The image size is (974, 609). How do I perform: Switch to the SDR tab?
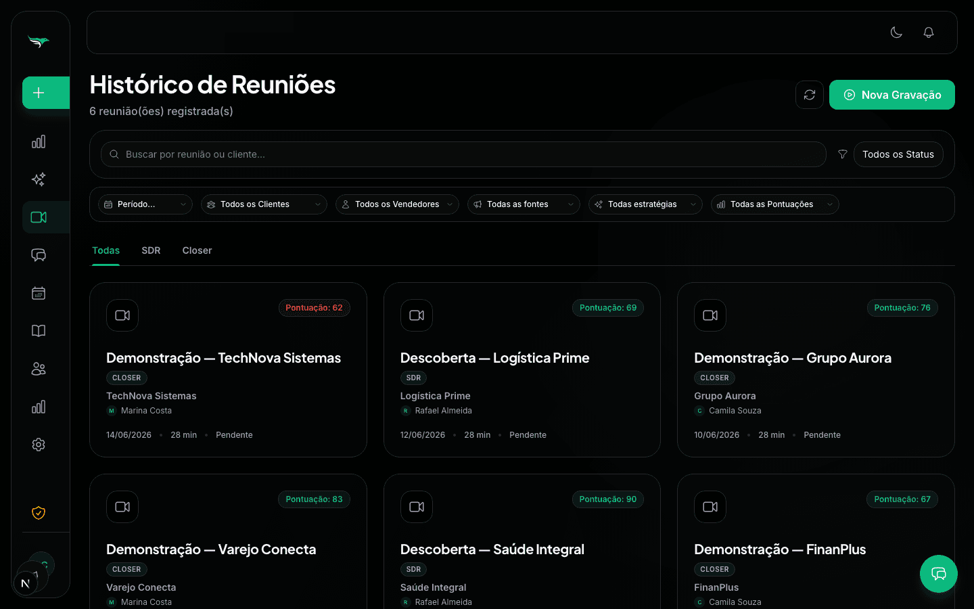(151, 250)
